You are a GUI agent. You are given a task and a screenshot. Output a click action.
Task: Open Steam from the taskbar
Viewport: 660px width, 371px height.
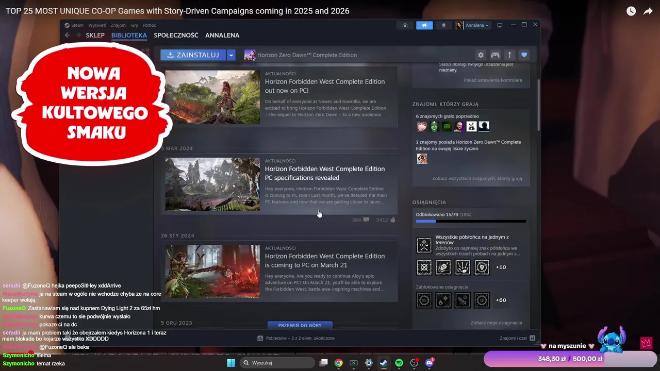384,363
